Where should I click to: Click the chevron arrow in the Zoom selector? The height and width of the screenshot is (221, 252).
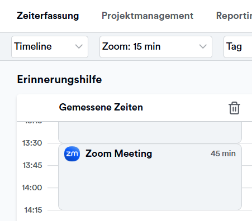point(203,46)
